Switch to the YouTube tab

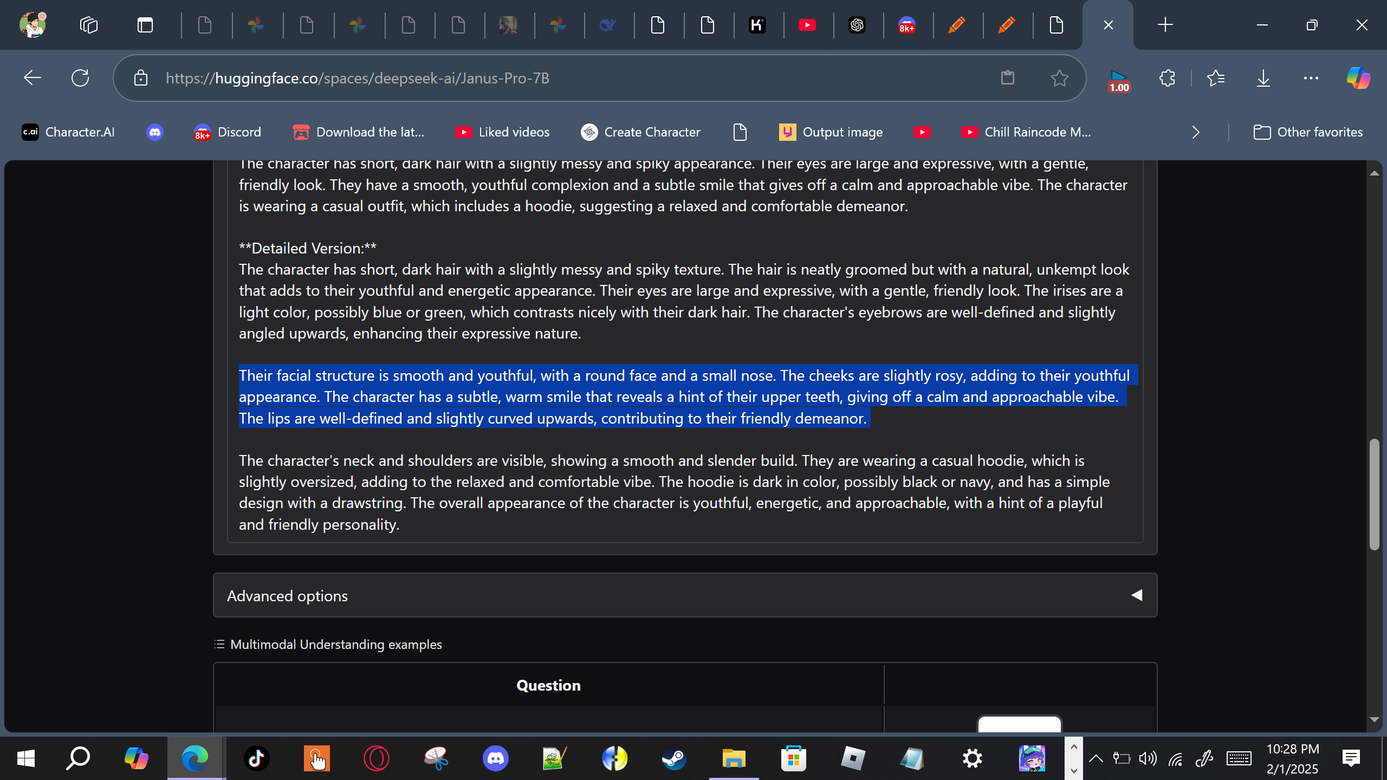pos(807,25)
